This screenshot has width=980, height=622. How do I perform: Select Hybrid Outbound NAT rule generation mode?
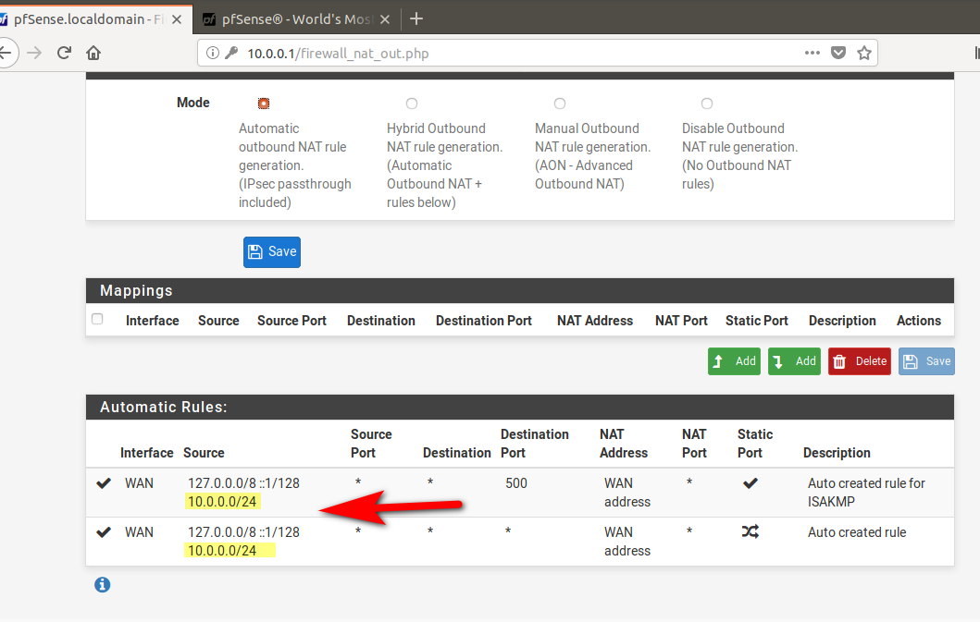pyautogui.click(x=411, y=103)
